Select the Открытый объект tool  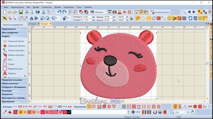pyautogui.click(x=14, y=41)
